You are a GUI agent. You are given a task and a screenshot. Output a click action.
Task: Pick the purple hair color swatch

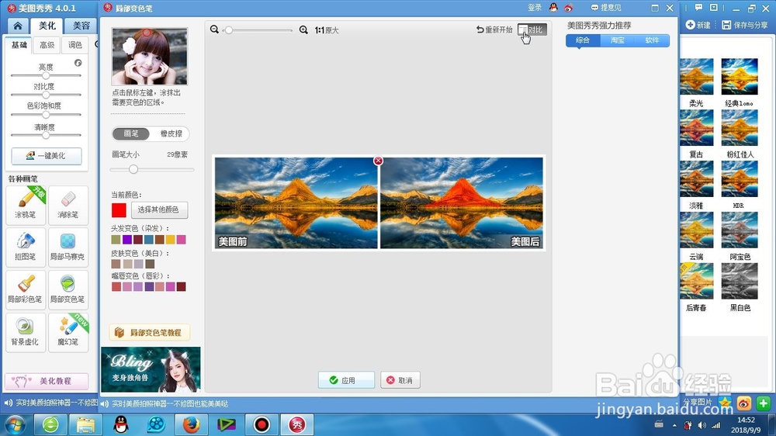coord(127,240)
